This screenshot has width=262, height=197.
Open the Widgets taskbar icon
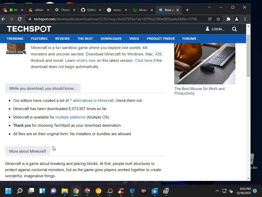(x=42, y=191)
